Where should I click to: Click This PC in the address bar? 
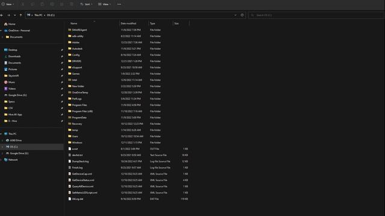38,15
